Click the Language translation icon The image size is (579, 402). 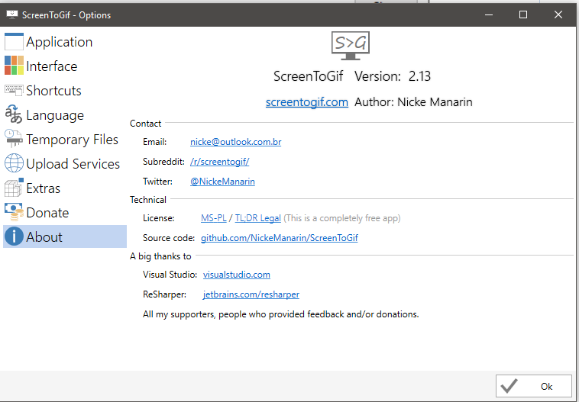click(14, 114)
